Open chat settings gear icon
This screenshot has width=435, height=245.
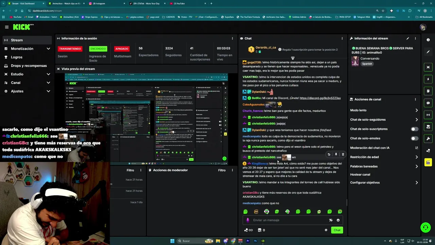[x=326, y=230]
